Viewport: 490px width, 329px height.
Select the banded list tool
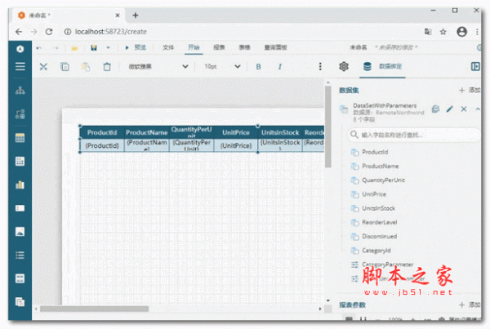pyautogui.click(x=20, y=278)
